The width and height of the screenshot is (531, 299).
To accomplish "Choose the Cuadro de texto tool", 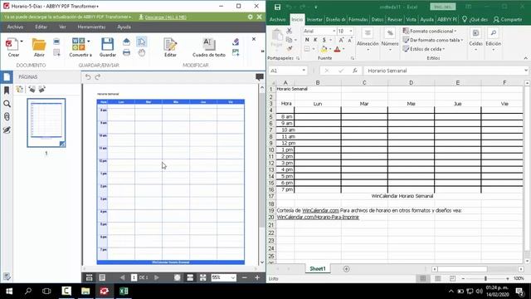I will point(208,47).
